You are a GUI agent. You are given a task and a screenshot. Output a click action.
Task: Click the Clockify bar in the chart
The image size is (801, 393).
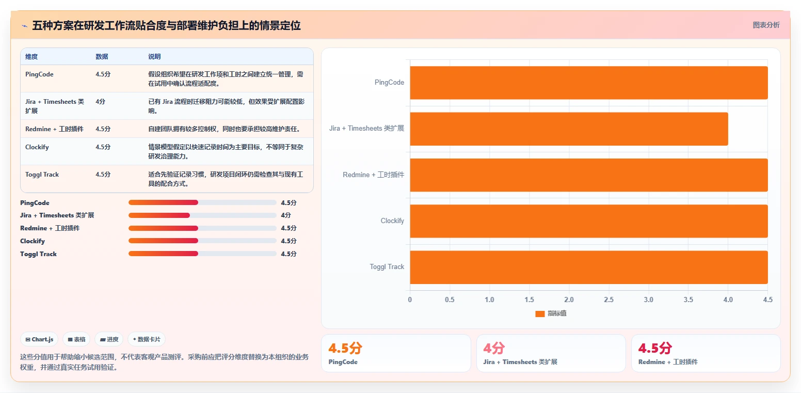coord(589,221)
